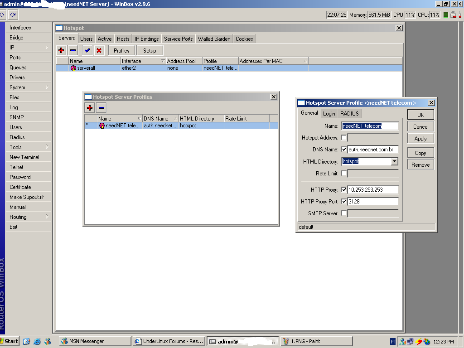Screen dimensions: 464x348
Task: Click Apply in Server Profile dialog
Action: tap(420, 139)
